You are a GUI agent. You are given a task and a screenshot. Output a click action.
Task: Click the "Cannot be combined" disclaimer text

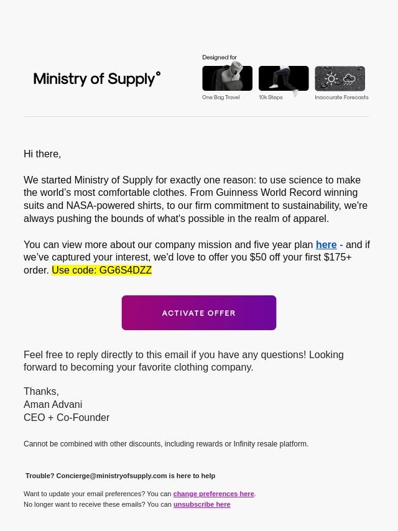(166, 444)
